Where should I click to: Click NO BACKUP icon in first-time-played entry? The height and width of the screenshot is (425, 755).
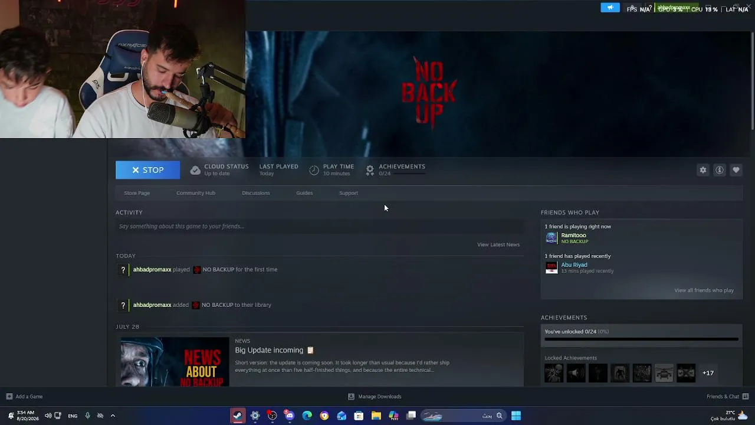pos(197,270)
